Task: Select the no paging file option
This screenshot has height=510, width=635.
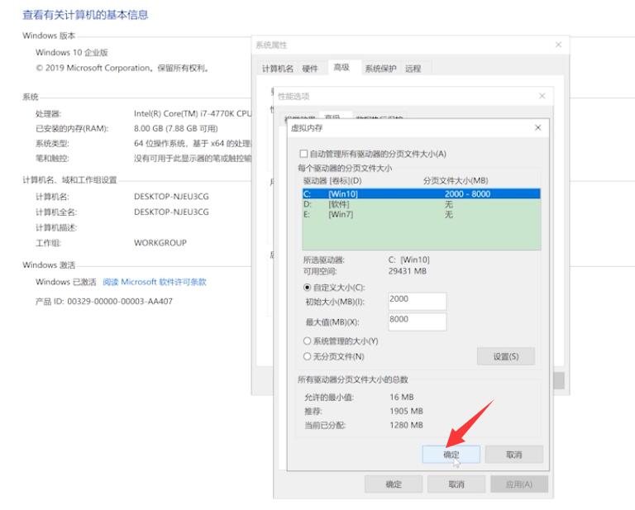Action: coord(307,356)
